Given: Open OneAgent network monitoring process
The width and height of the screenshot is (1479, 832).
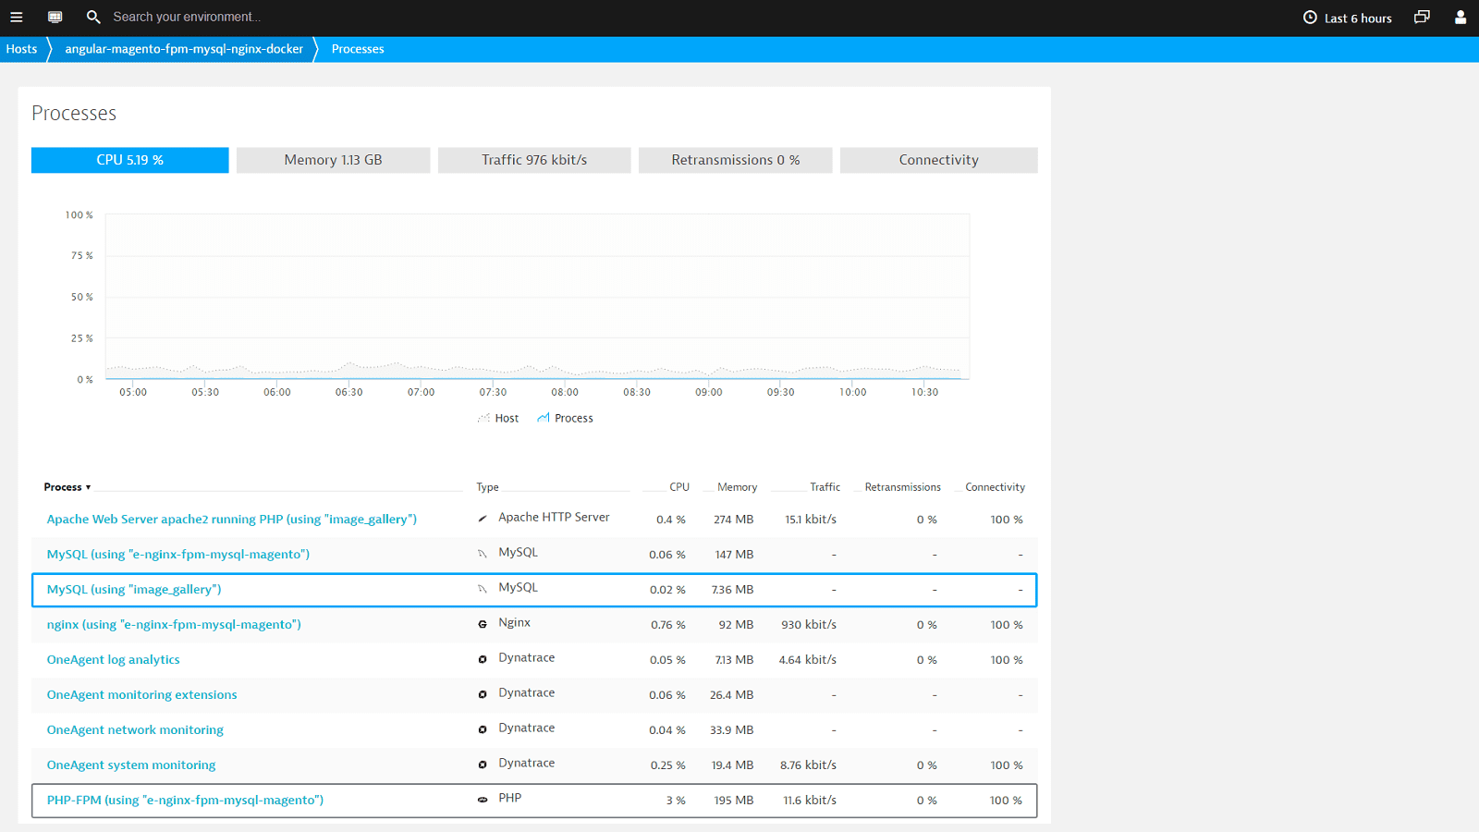Looking at the screenshot, I should point(135,730).
